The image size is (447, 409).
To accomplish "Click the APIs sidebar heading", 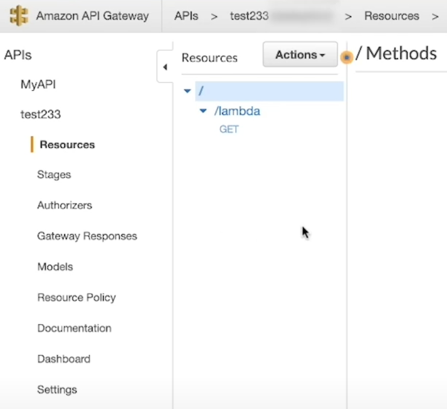I will click(x=18, y=55).
